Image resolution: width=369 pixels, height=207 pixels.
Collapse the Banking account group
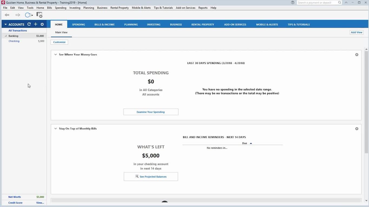click(x=6, y=36)
